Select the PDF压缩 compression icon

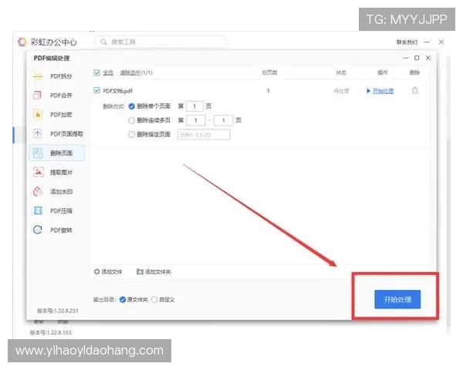pyautogui.click(x=38, y=210)
